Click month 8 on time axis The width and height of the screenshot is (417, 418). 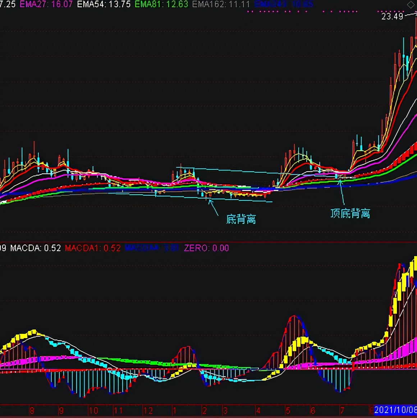click(x=32, y=410)
